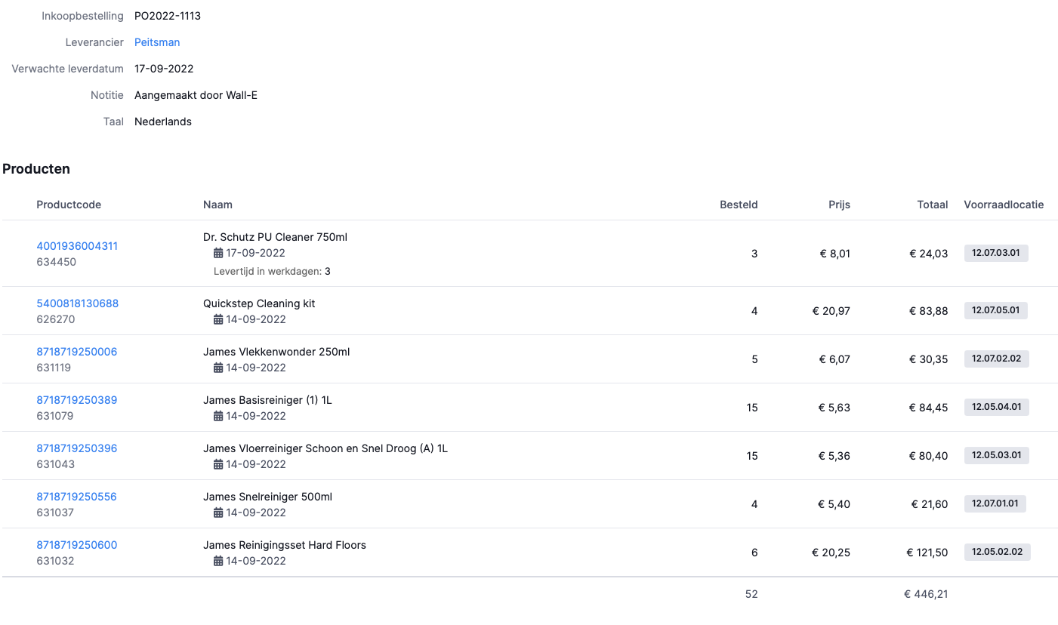Open product code 8718719250600
Image resolution: width=1058 pixels, height=625 pixels.
(76, 545)
